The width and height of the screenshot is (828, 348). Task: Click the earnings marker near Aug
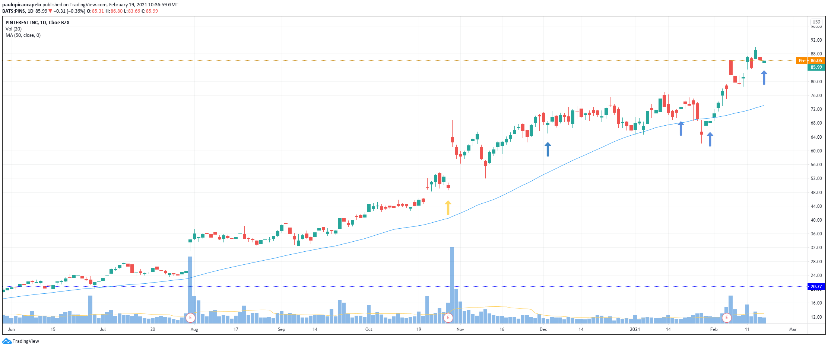tap(190, 318)
